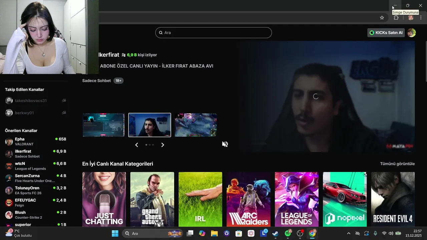Open the microphone tray icon
Screen dimensions: 427x240
(375, 233)
